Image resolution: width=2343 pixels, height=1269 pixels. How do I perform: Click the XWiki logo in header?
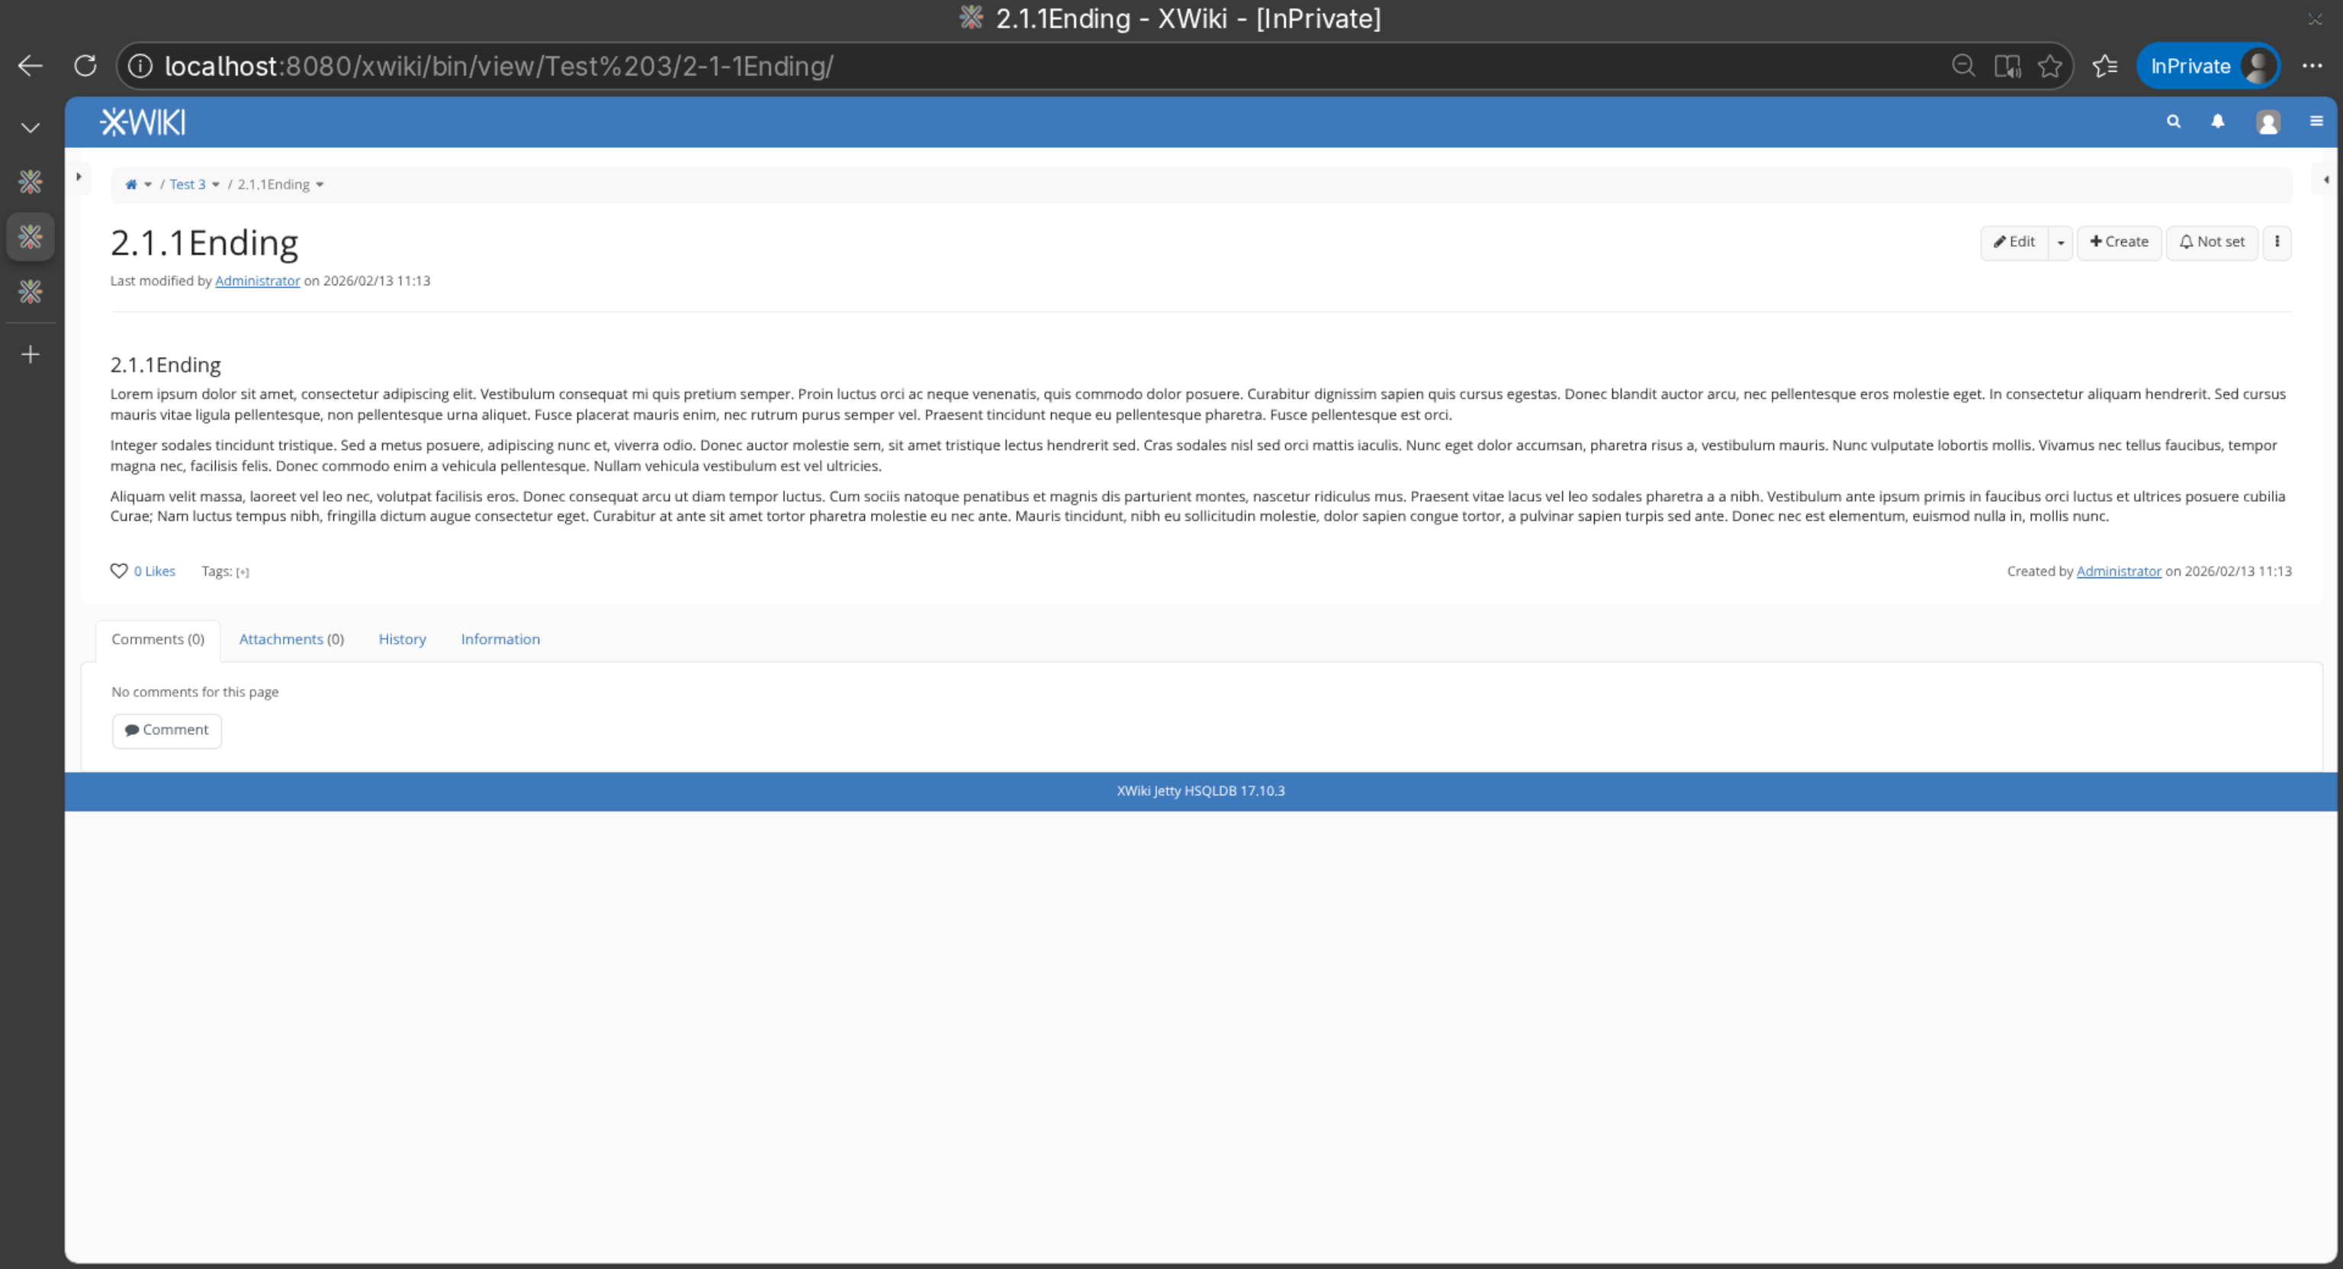pyautogui.click(x=143, y=122)
